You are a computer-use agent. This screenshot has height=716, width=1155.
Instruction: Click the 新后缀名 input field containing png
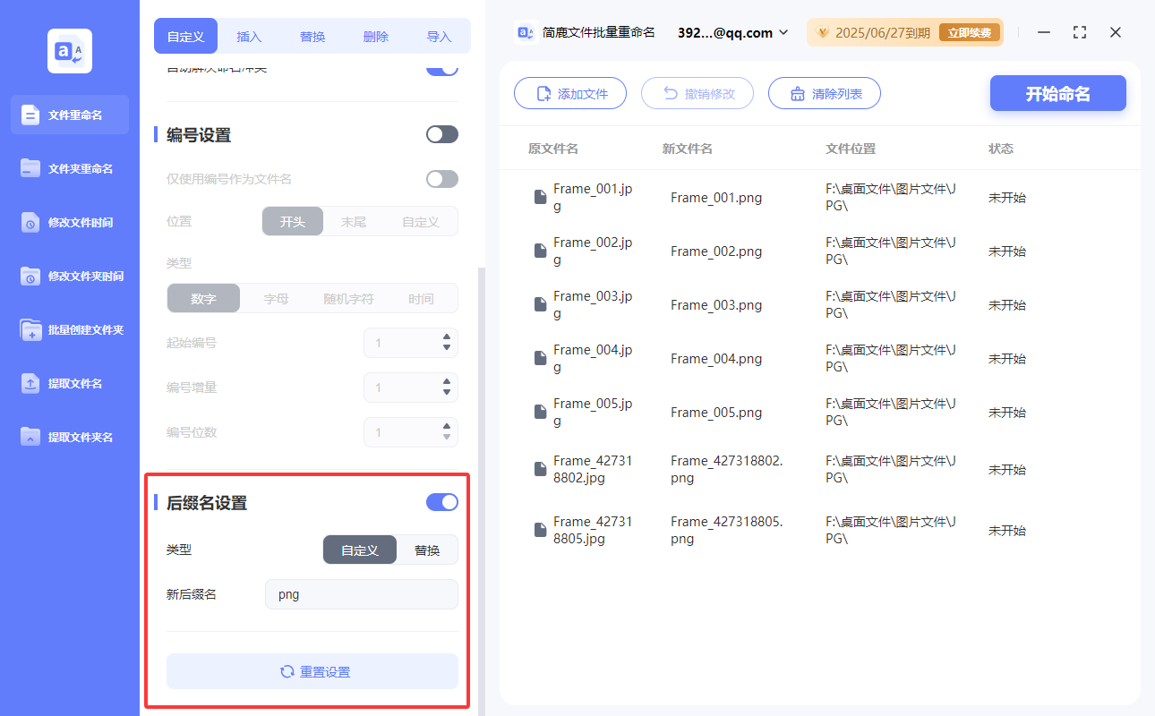pos(361,593)
